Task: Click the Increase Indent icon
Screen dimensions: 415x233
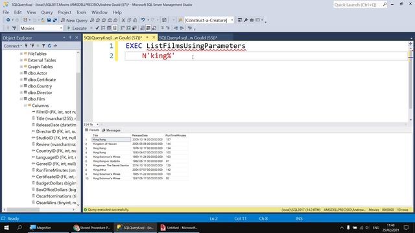Action: point(182,28)
